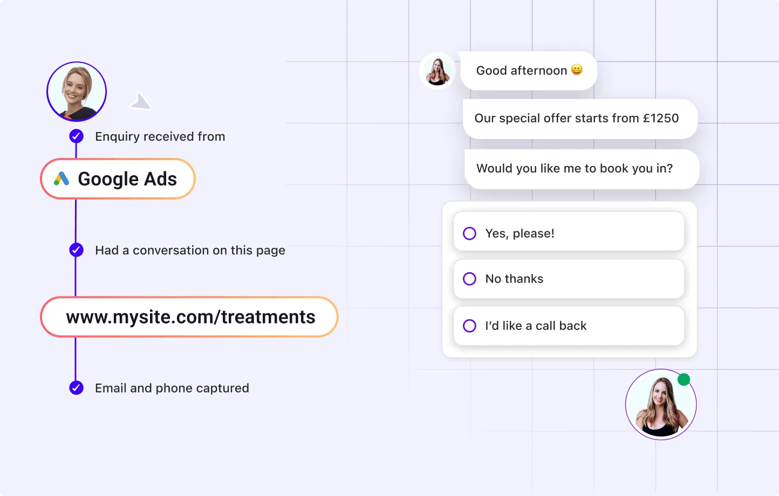779x496 pixels.
Task: Expand the www.mysite.com/treatments page pill
Action: pos(189,317)
